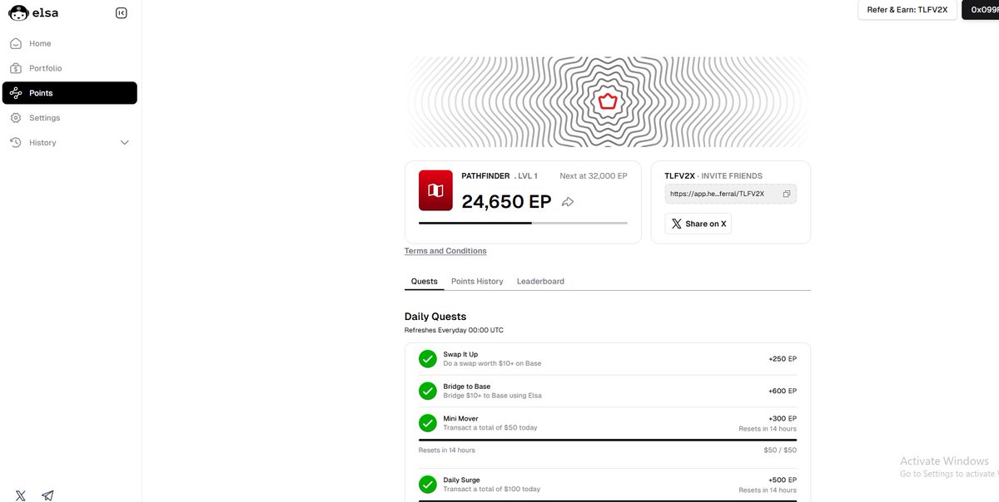Click the Points nodes icon
999x502 pixels.
point(16,93)
